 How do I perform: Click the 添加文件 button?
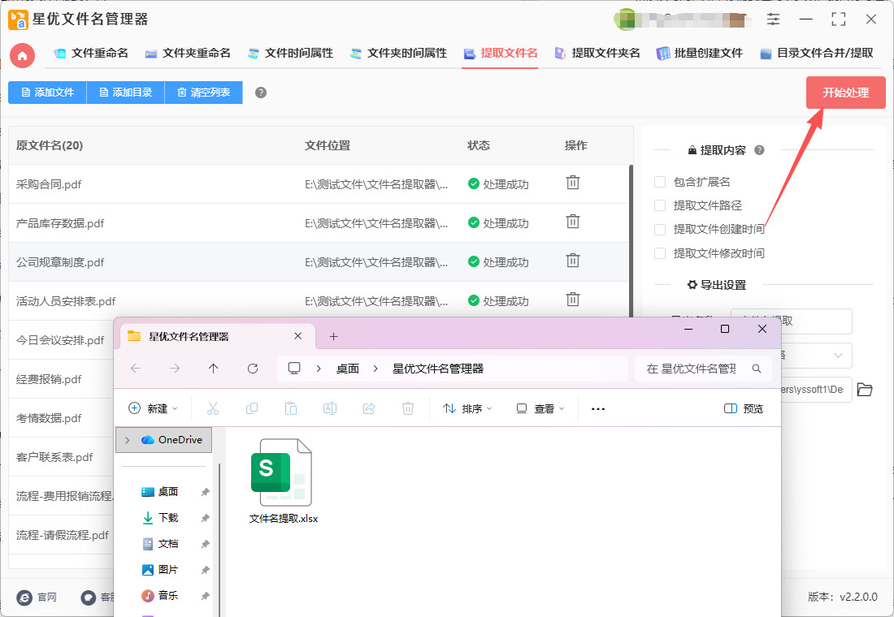point(47,93)
